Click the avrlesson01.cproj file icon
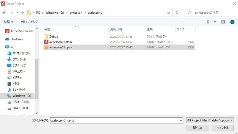Screen dimensions: 238x134 (46, 47)
